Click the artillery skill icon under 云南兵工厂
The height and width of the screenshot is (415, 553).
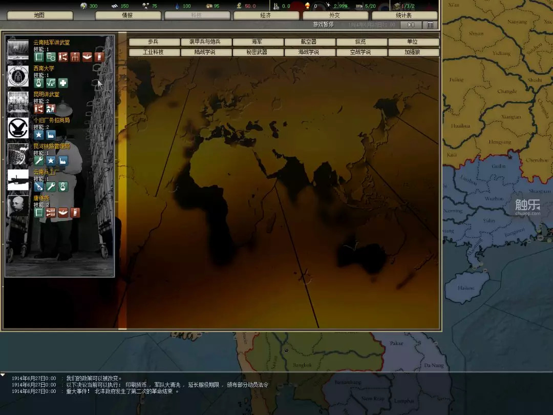point(39,186)
